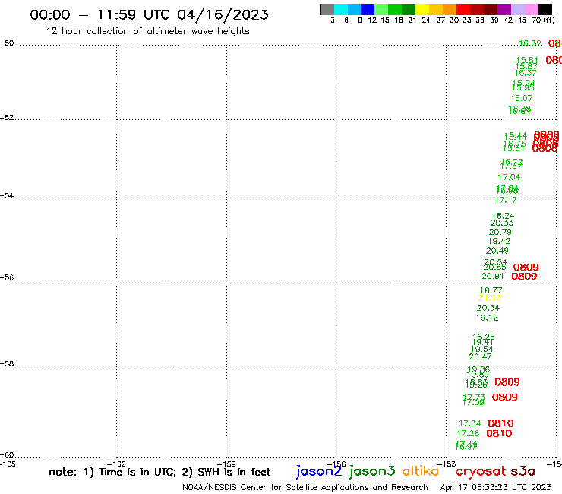This screenshot has height=494, width=562.
Task: Click the green jason3 legend label
Action: point(372,471)
